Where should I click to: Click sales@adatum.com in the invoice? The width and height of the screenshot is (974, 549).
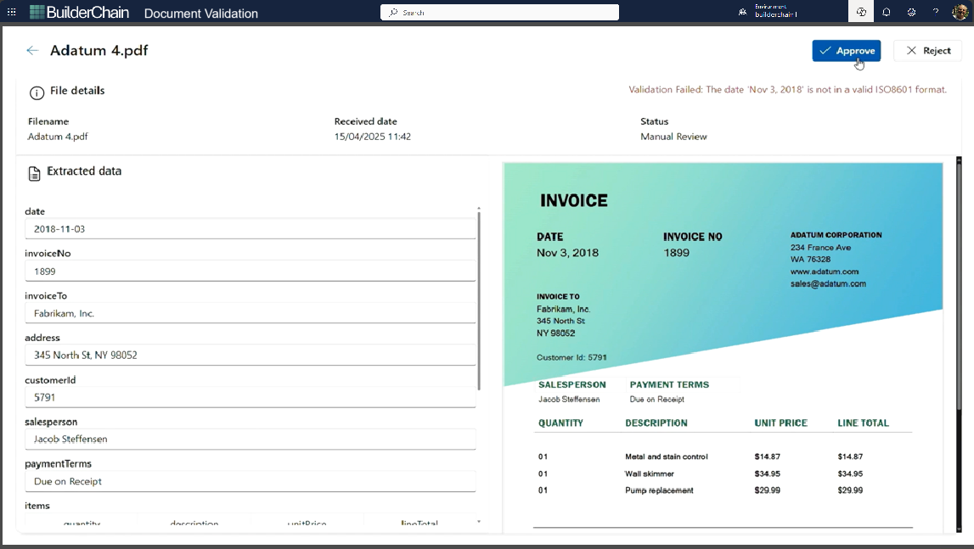coord(828,283)
